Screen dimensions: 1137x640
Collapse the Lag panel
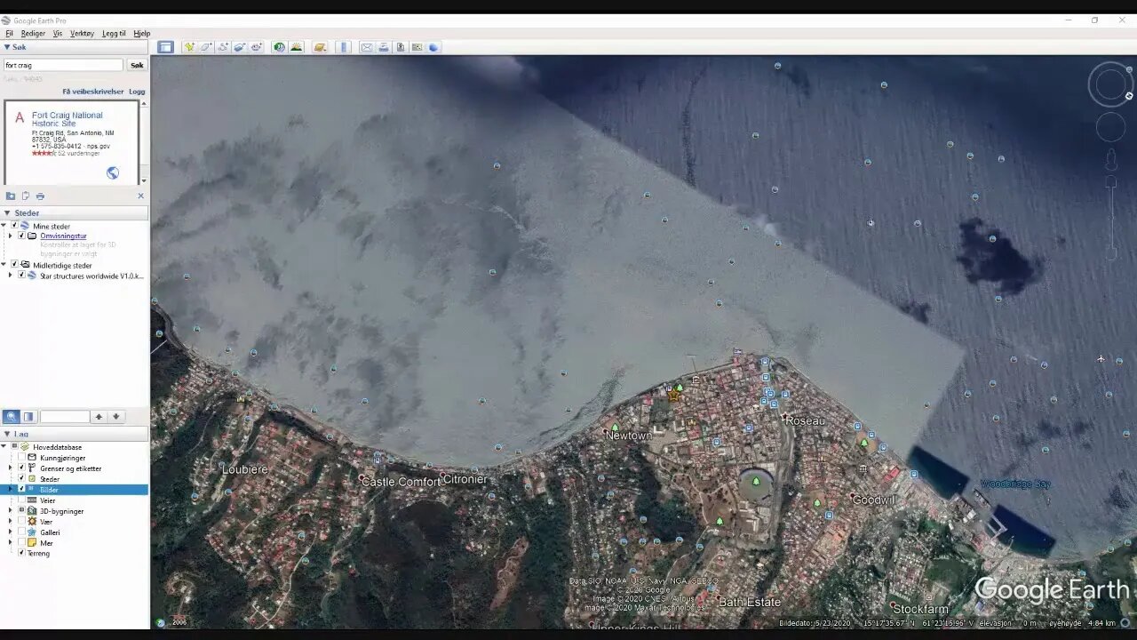[7, 434]
